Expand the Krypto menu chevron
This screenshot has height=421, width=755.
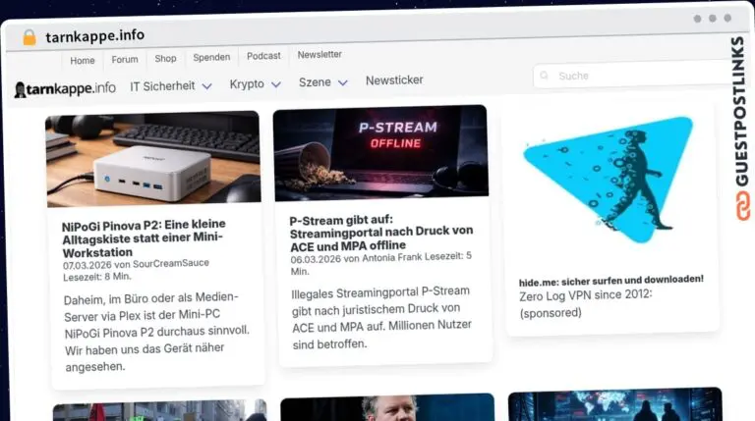click(276, 84)
